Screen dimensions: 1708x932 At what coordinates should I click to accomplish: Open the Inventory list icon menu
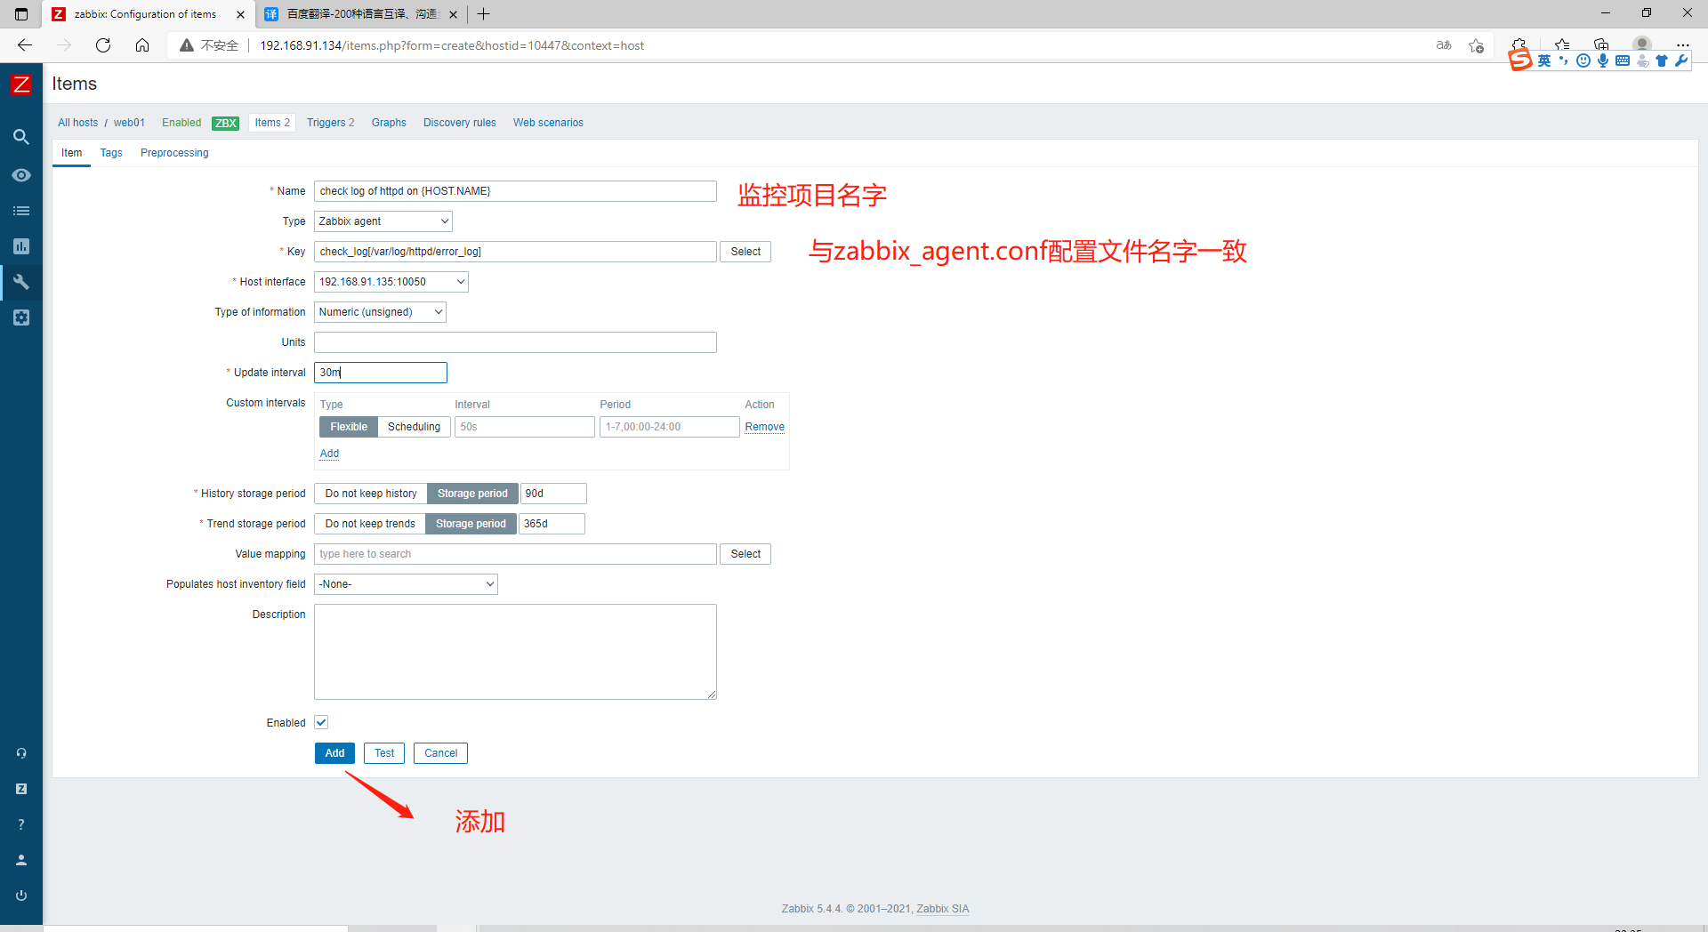click(21, 211)
